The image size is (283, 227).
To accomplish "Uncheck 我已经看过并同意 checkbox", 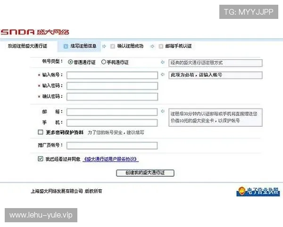I will 41,159.
